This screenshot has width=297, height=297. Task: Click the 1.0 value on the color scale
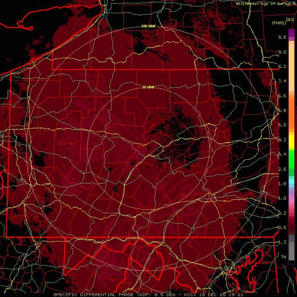[282, 198]
